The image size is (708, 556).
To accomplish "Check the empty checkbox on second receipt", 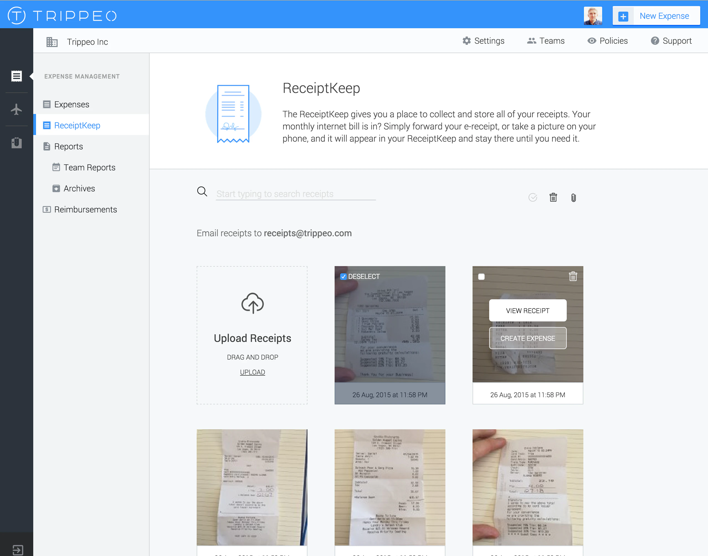I will coord(481,277).
